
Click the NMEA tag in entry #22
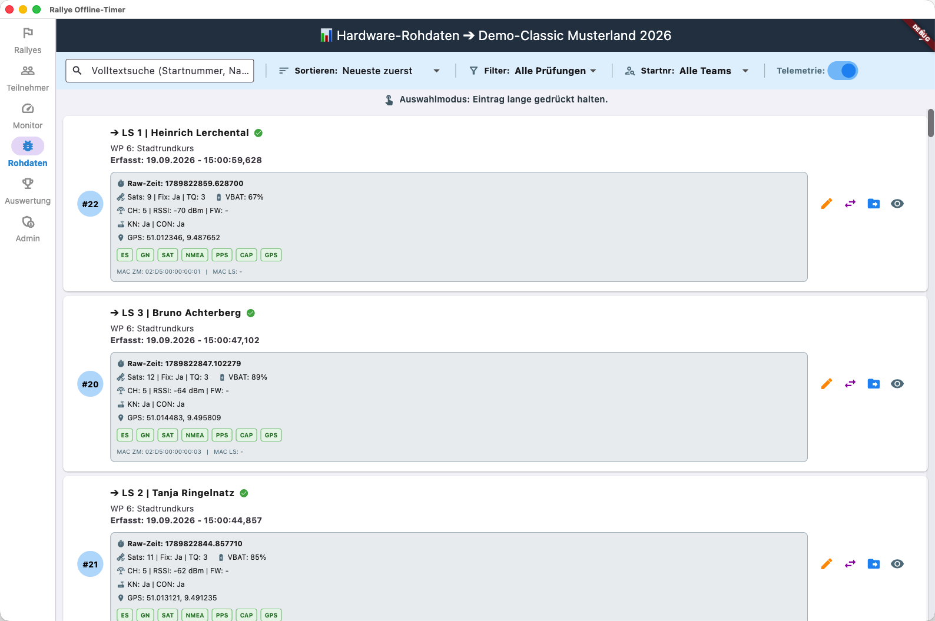pyautogui.click(x=195, y=255)
